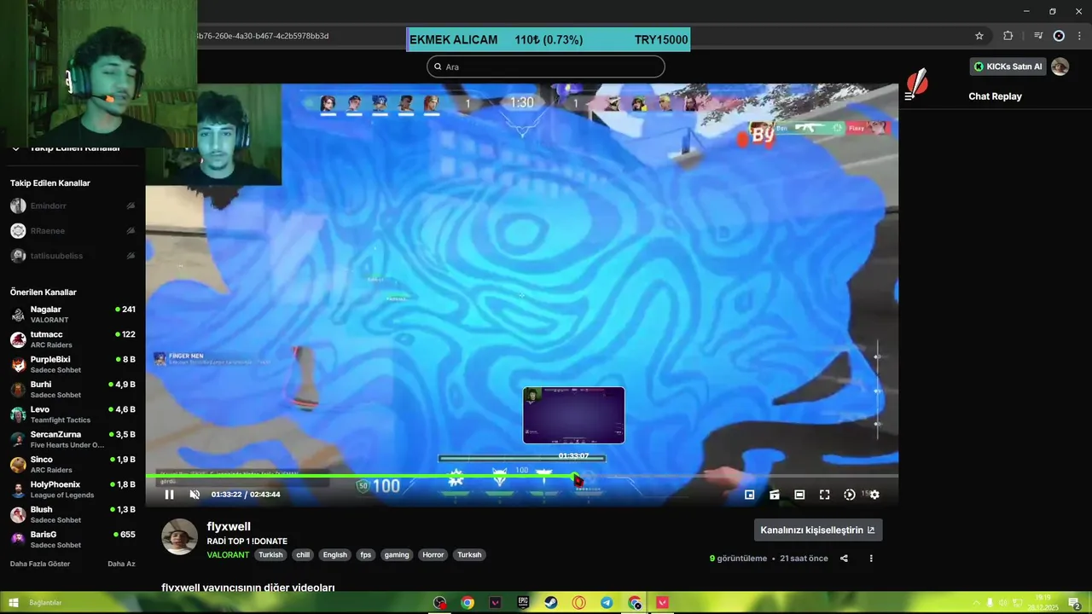Image resolution: width=1092 pixels, height=614 pixels.
Task: Open Nagalar recommended channel
Action: pos(73,314)
